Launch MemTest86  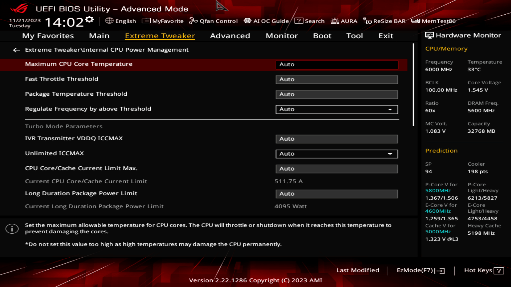coord(434,21)
